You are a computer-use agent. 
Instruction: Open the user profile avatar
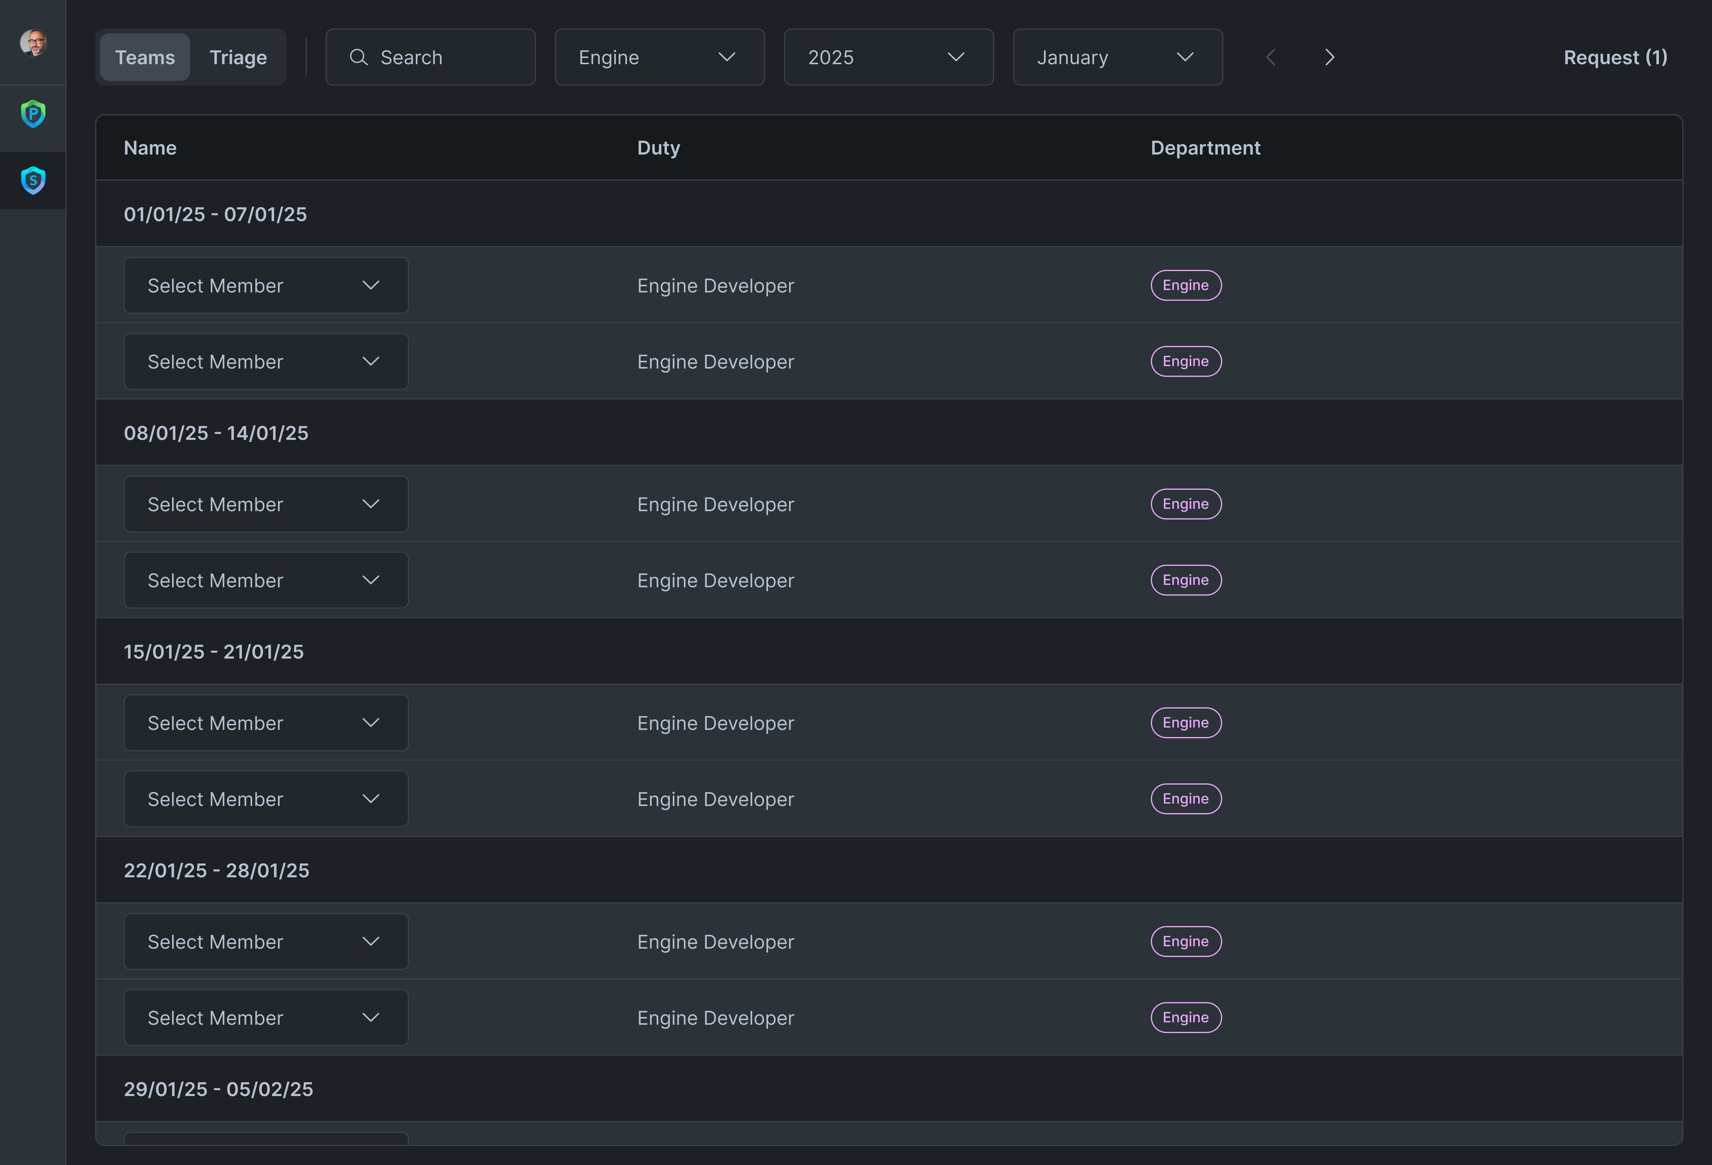coord(33,43)
